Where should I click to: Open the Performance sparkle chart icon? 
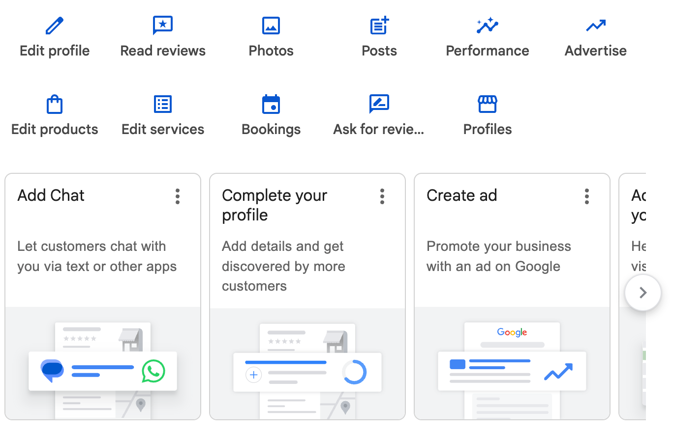coord(488,26)
